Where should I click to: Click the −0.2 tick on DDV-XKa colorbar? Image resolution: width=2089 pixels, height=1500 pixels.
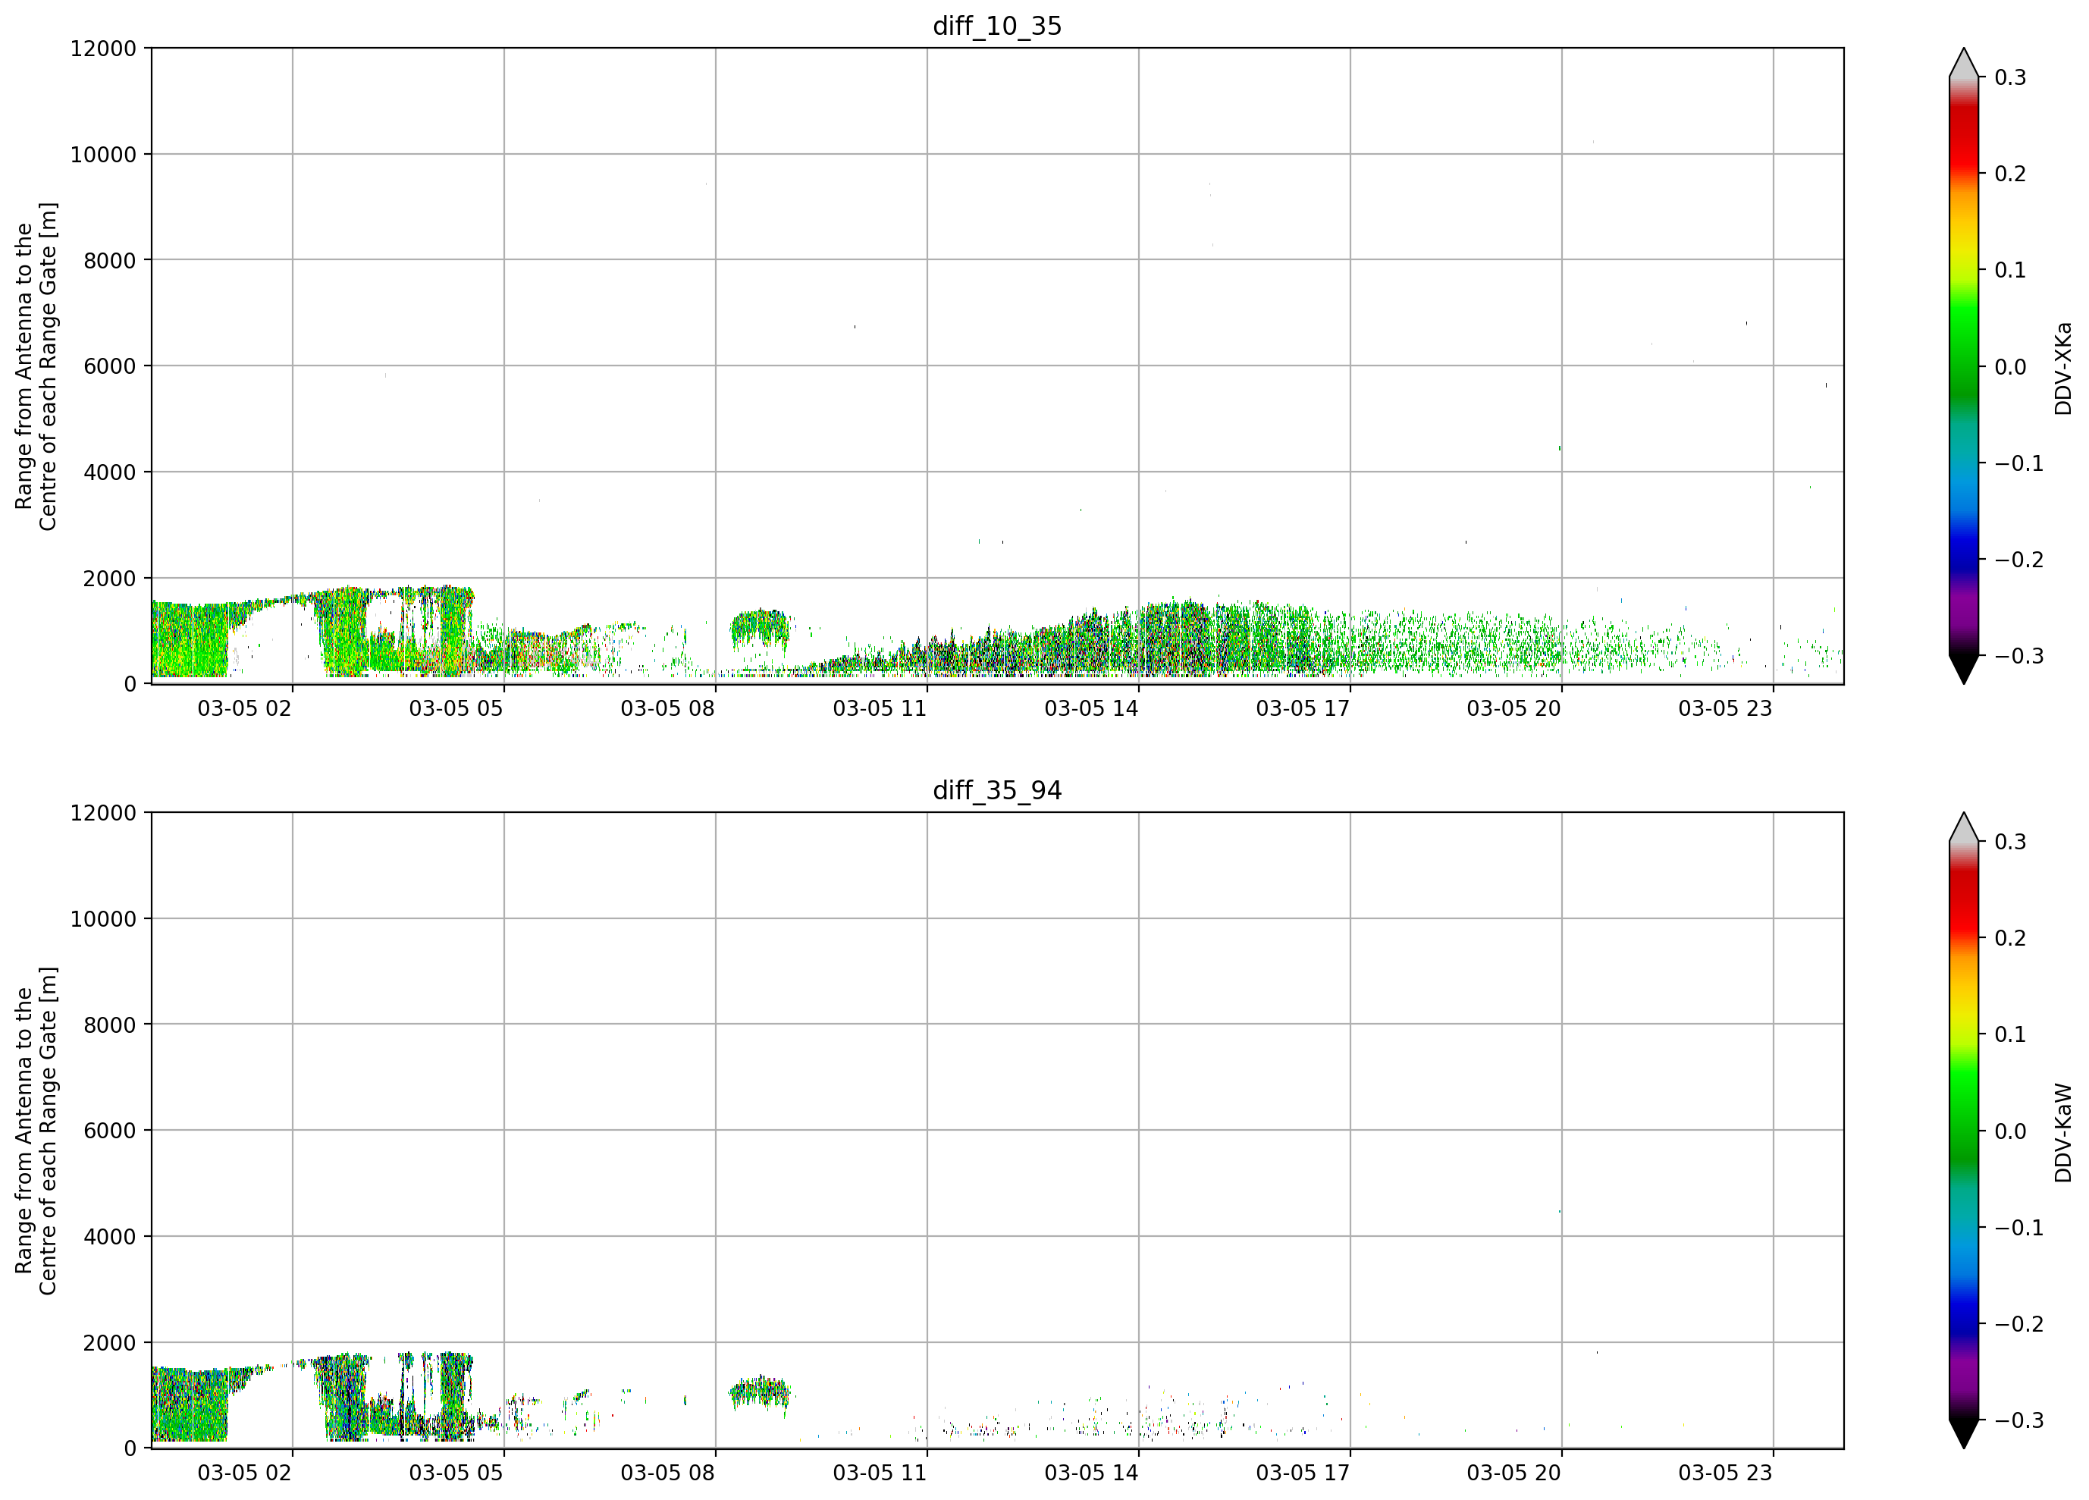pyautogui.click(x=2019, y=560)
